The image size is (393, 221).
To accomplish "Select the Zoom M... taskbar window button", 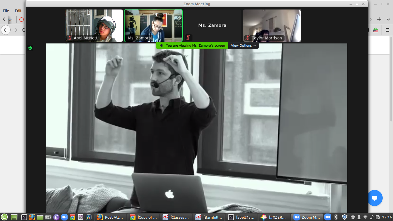I will [307, 217].
